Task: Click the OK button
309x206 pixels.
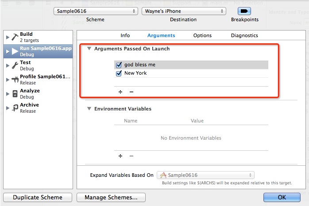Action: tap(282, 197)
